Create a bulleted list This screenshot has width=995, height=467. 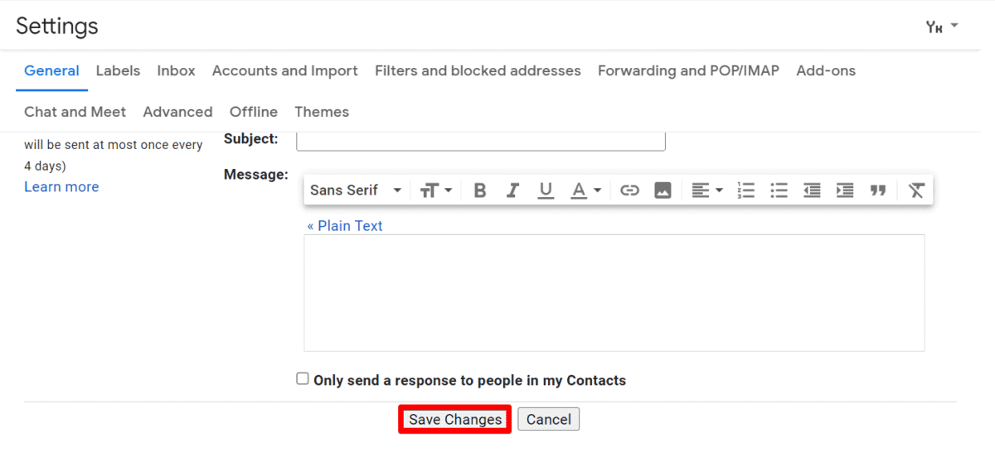click(x=779, y=190)
